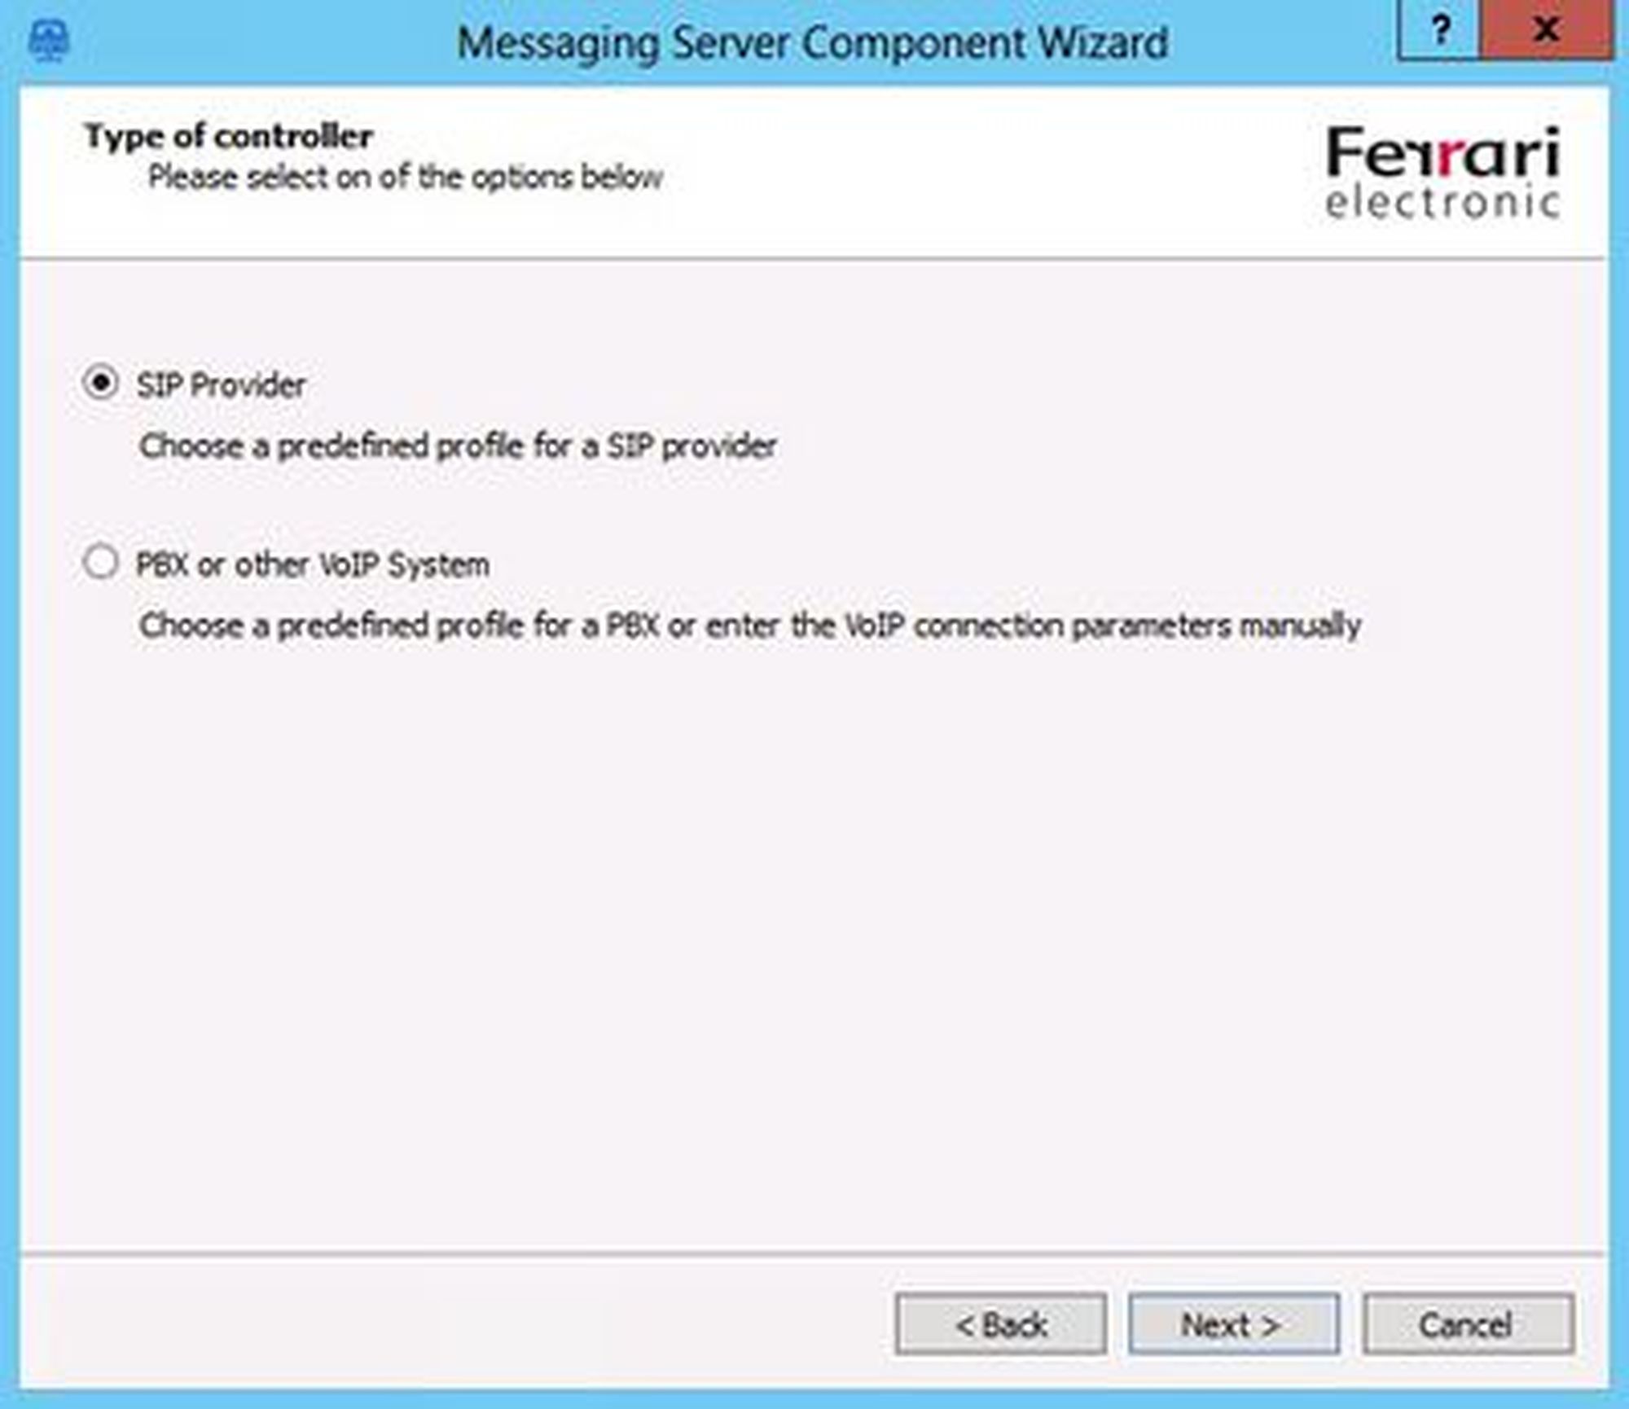This screenshot has width=1629, height=1409.
Task: Close the Messaging Server Component Wizard
Action: coord(1545,33)
